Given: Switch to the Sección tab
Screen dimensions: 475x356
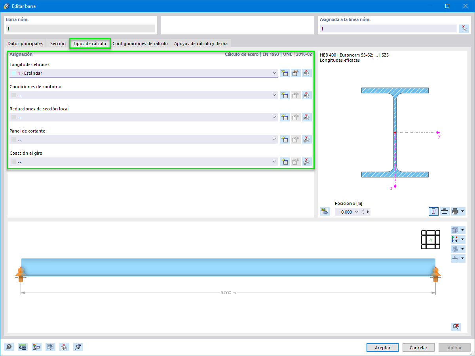Looking at the screenshot, I should coord(58,44).
